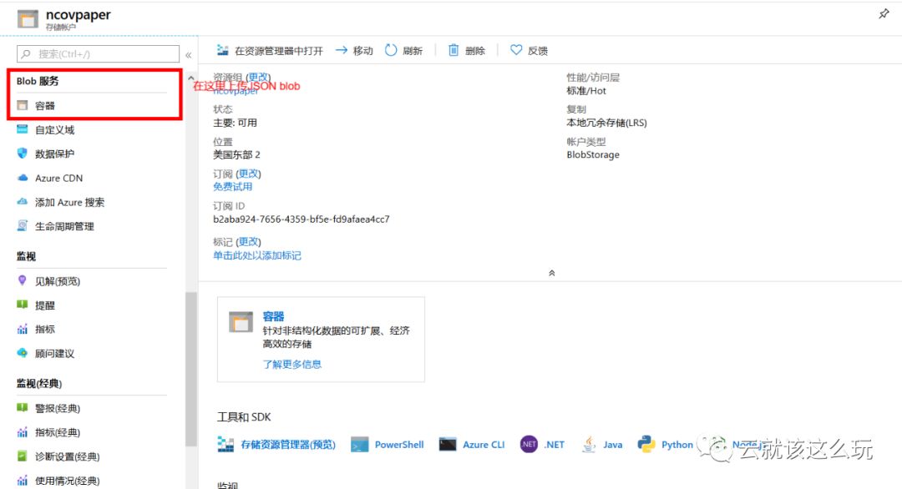902x489 pixels.
Task: Click the Python logo icon
Action: (x=646, y=444)
